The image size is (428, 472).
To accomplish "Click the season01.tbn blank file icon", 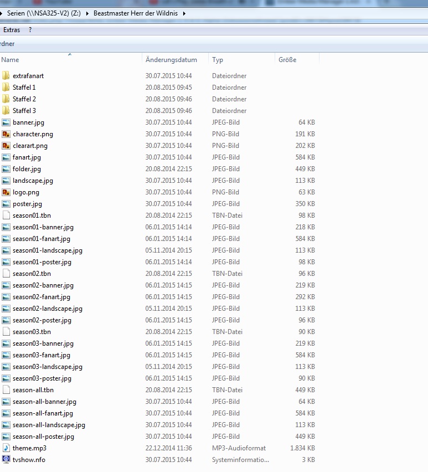I will tap(6, 216).
